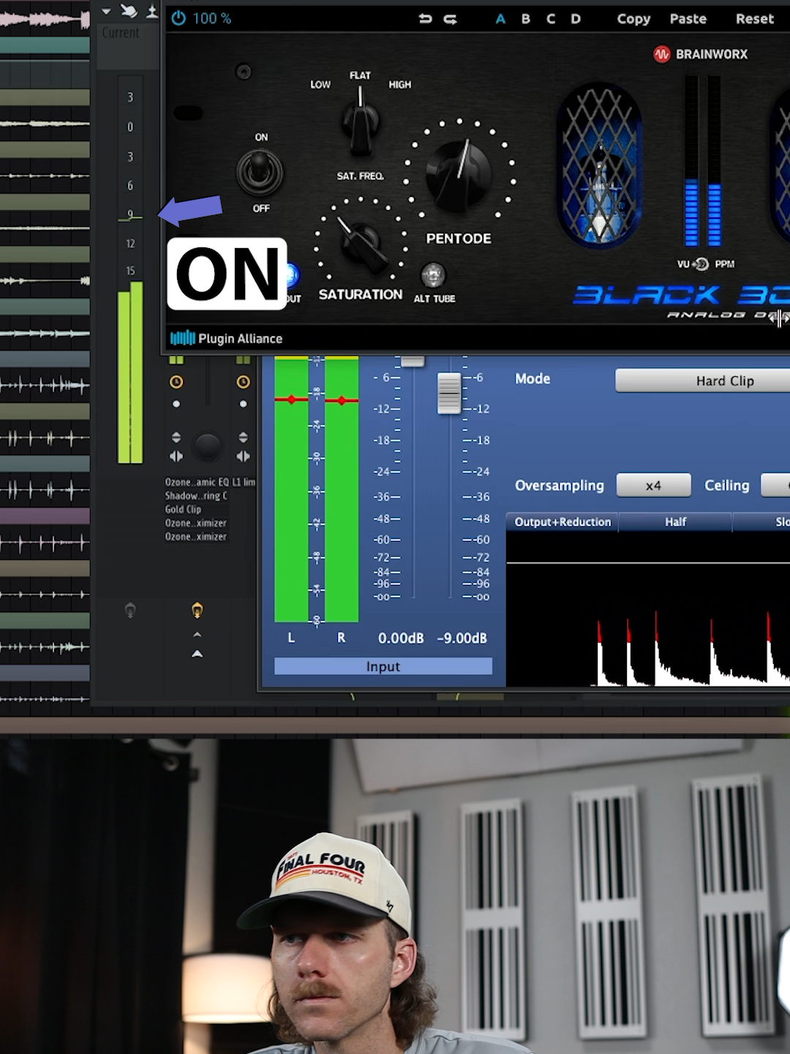Click the left channel red peak marker
This screenshot has width=790, height=1054.
point(292,399)
